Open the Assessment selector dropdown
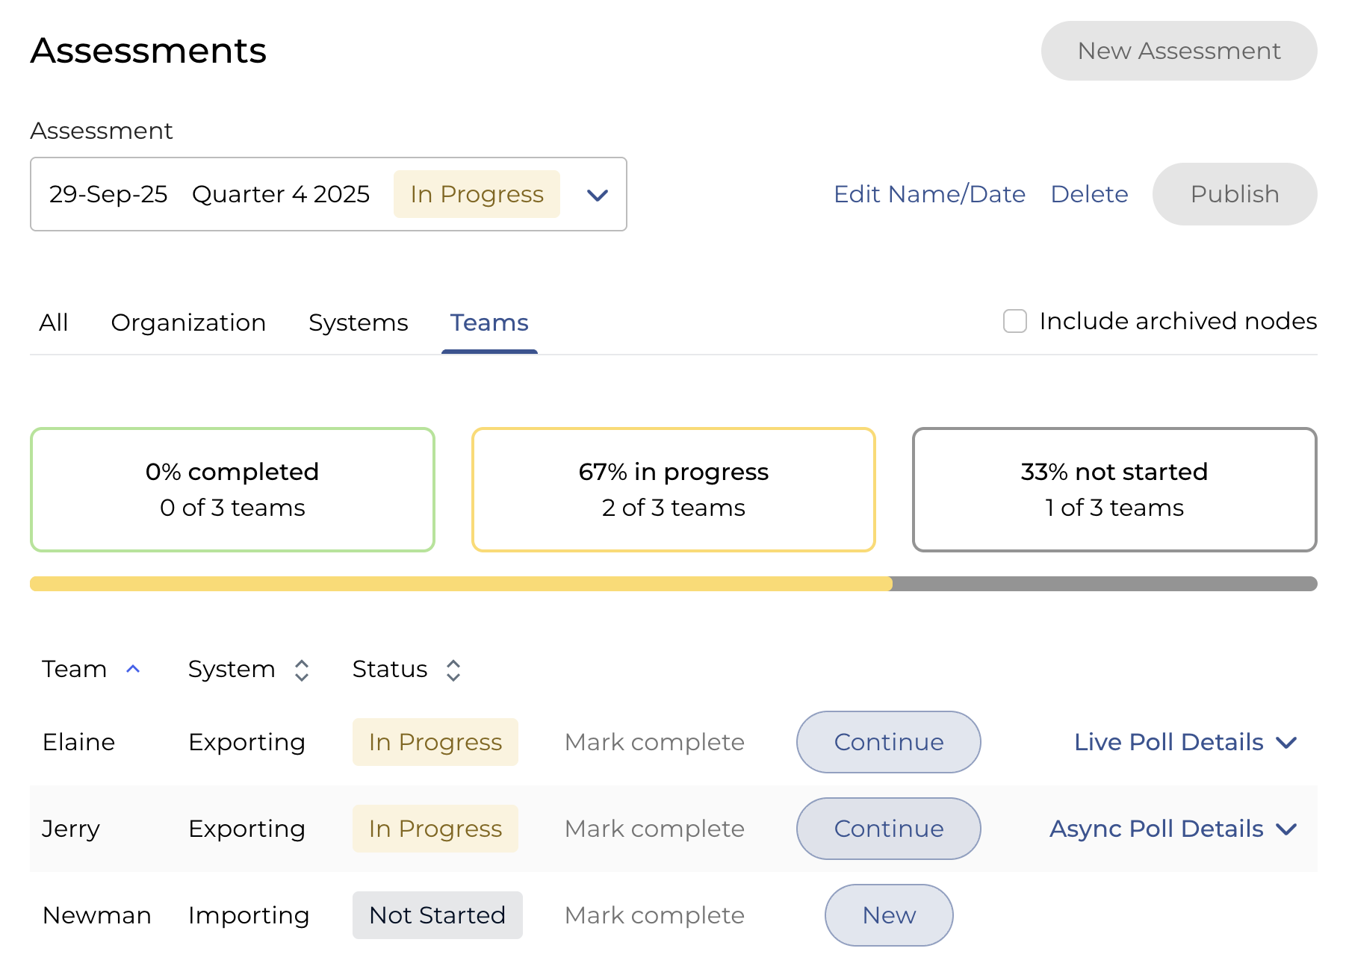This screenshot has width=1346, height=963. tap(597, 195)
